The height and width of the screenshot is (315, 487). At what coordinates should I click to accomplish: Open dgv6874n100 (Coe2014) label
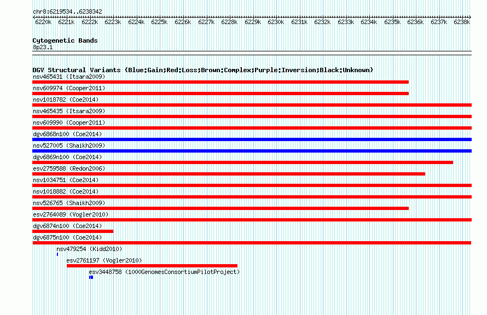point(67,226)
